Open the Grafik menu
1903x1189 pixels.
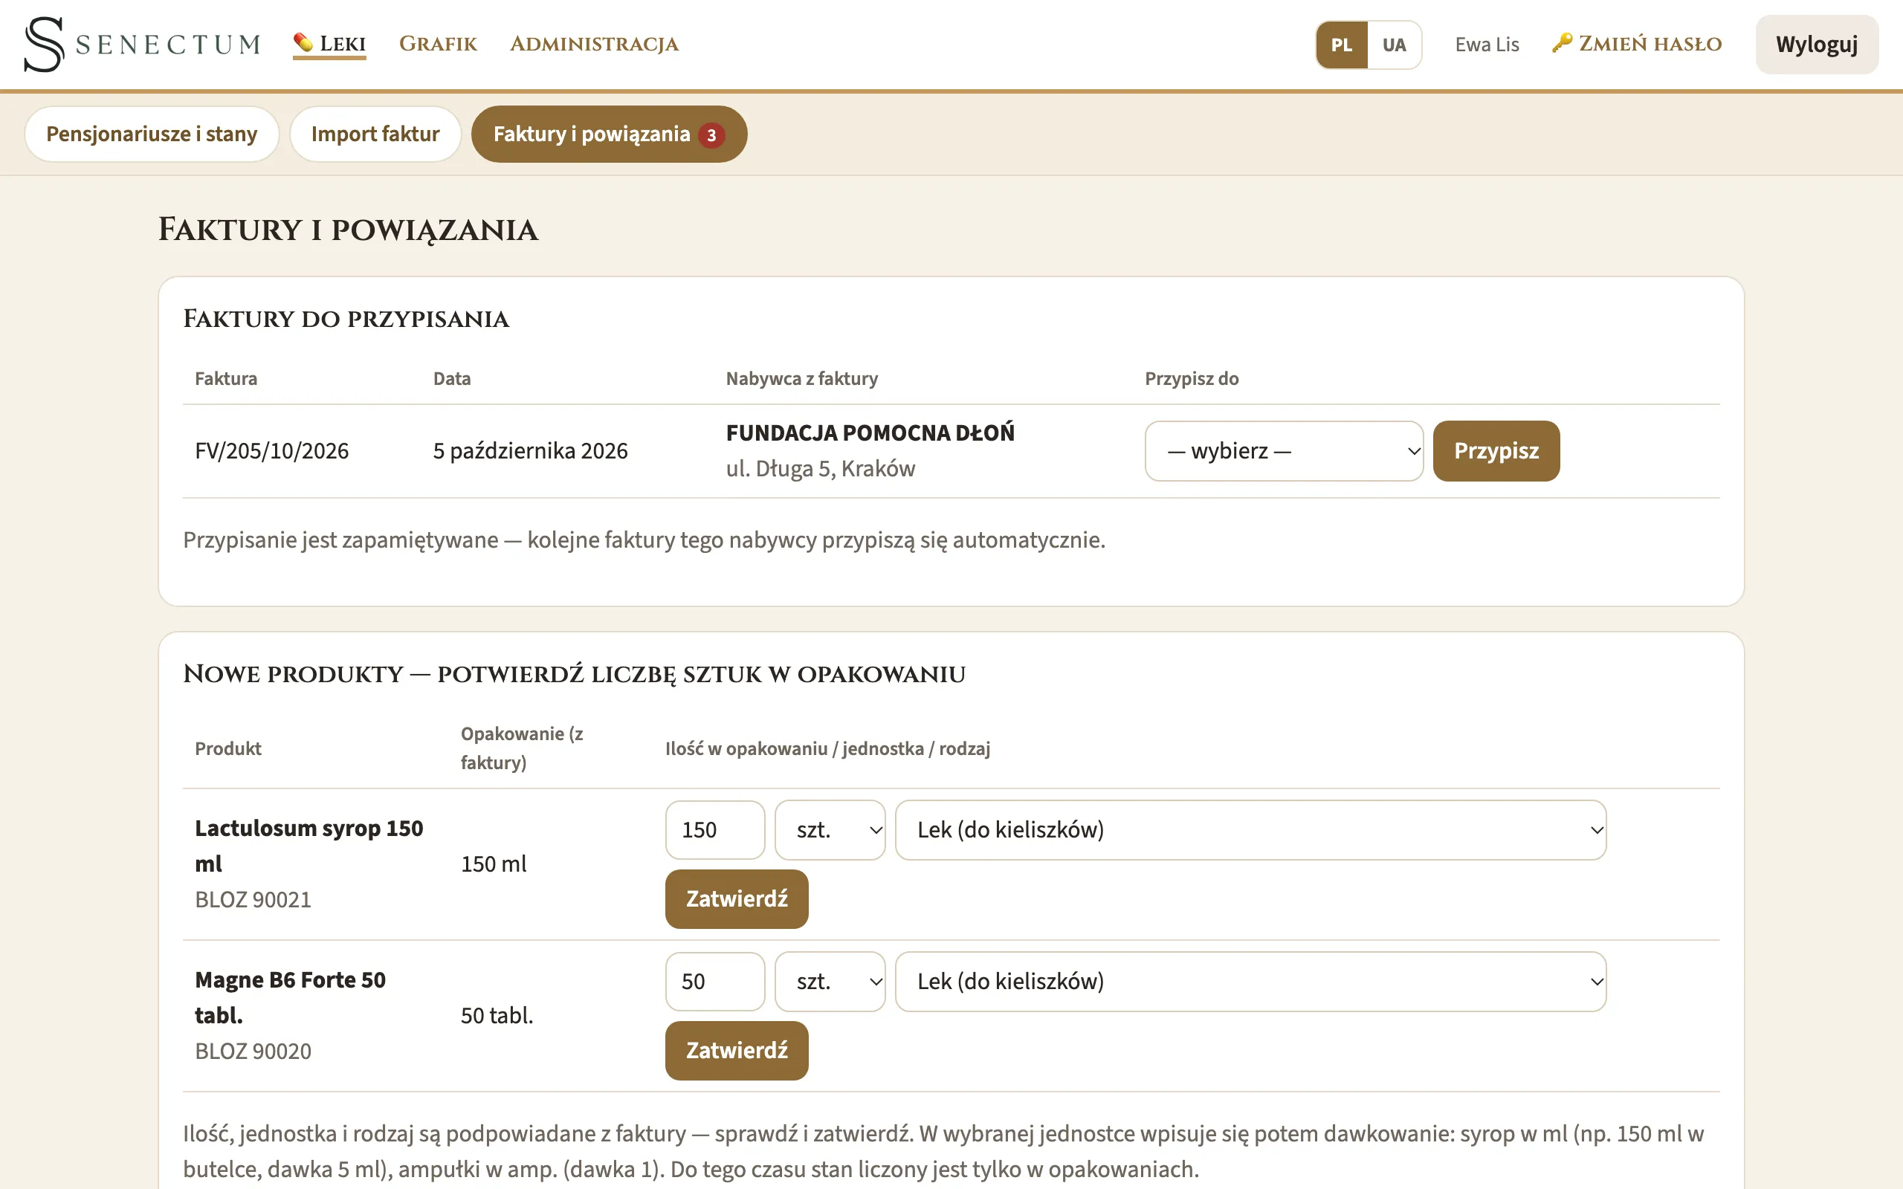click(438, 44)
